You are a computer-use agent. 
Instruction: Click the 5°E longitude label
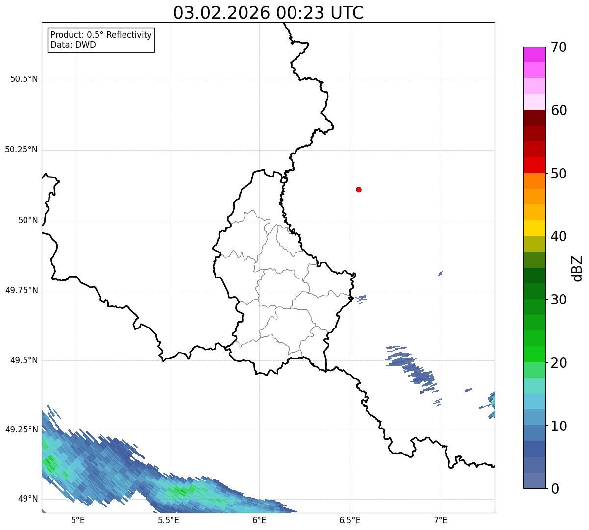[78, 520]
